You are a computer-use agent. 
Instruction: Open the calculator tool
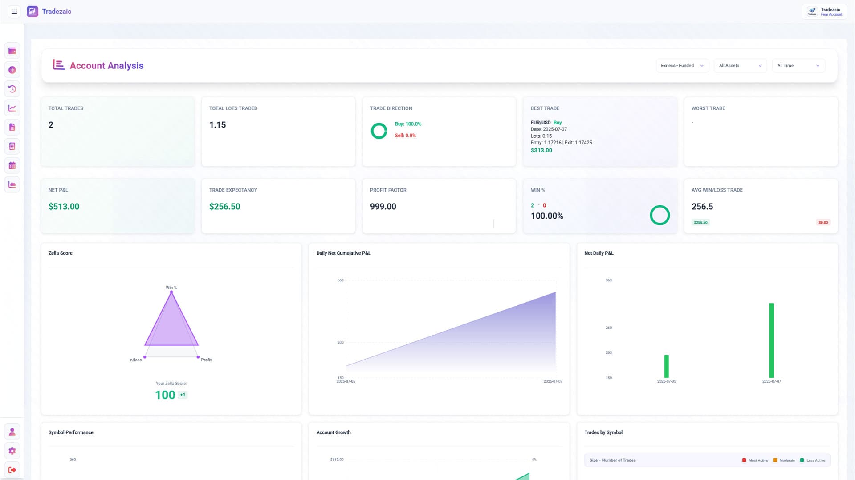point(12,146)
